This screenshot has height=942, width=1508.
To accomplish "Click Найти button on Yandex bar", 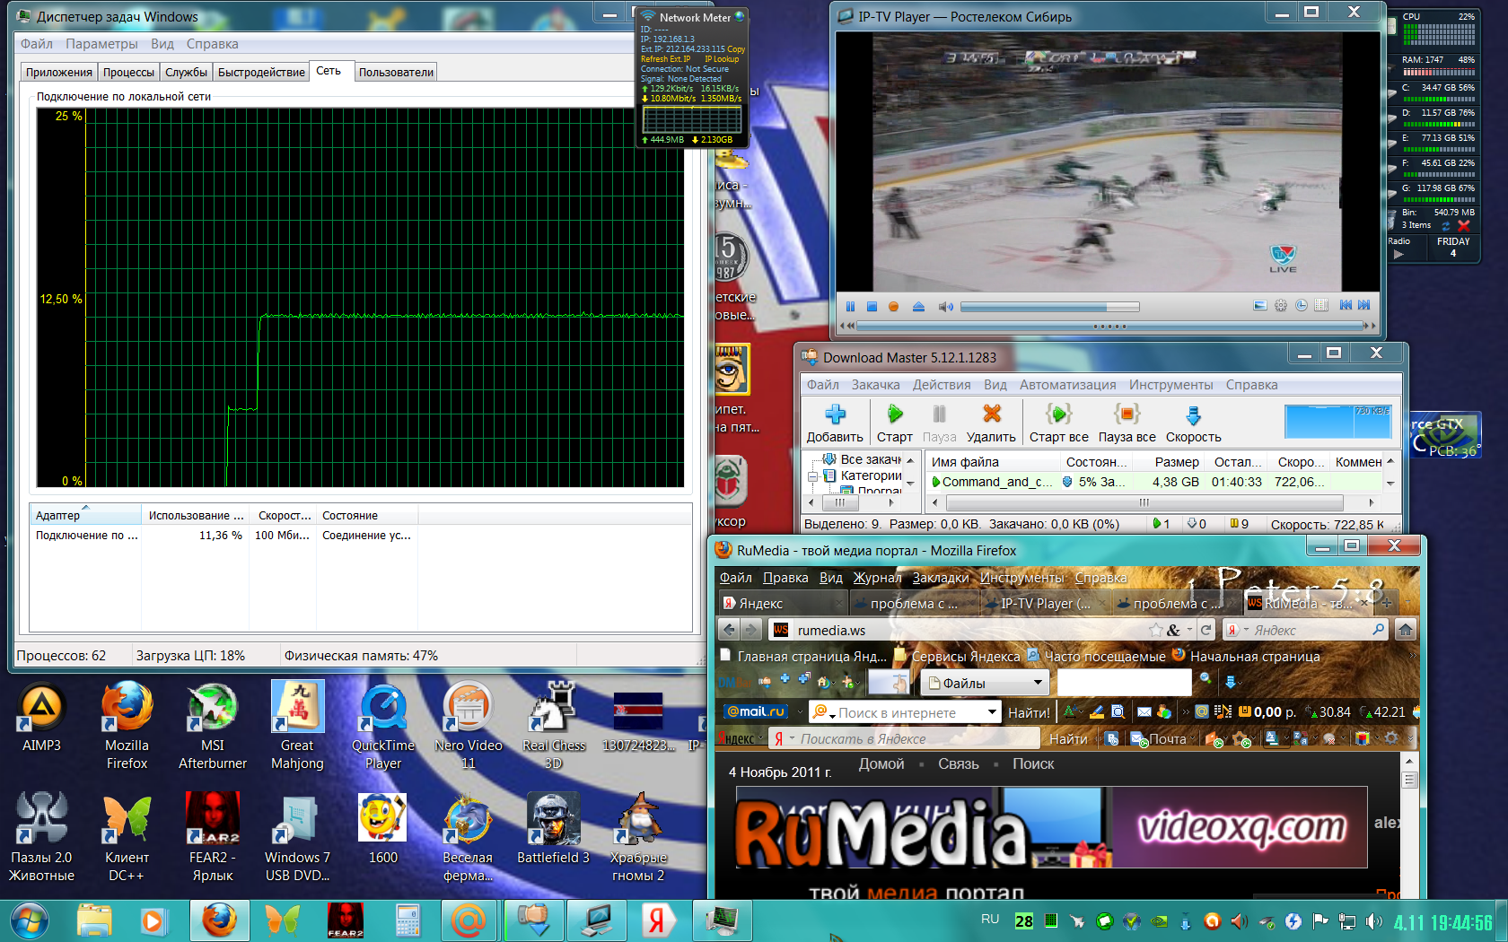I will coord(1068,739).
